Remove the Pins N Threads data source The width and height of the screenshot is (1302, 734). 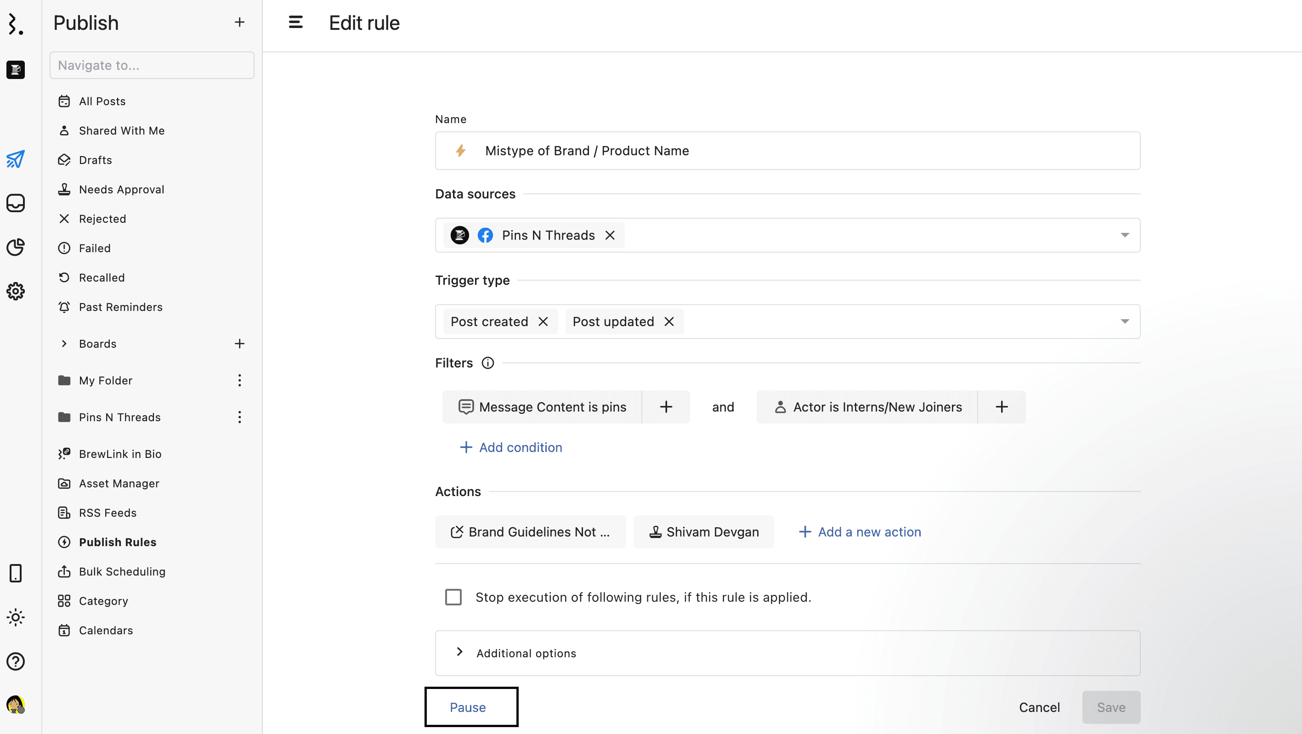pyautogui.click(x=610, y=236)
